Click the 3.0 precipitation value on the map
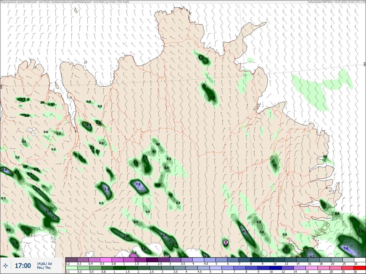Screen dimensions: 366x274 [x=126, y=237]
